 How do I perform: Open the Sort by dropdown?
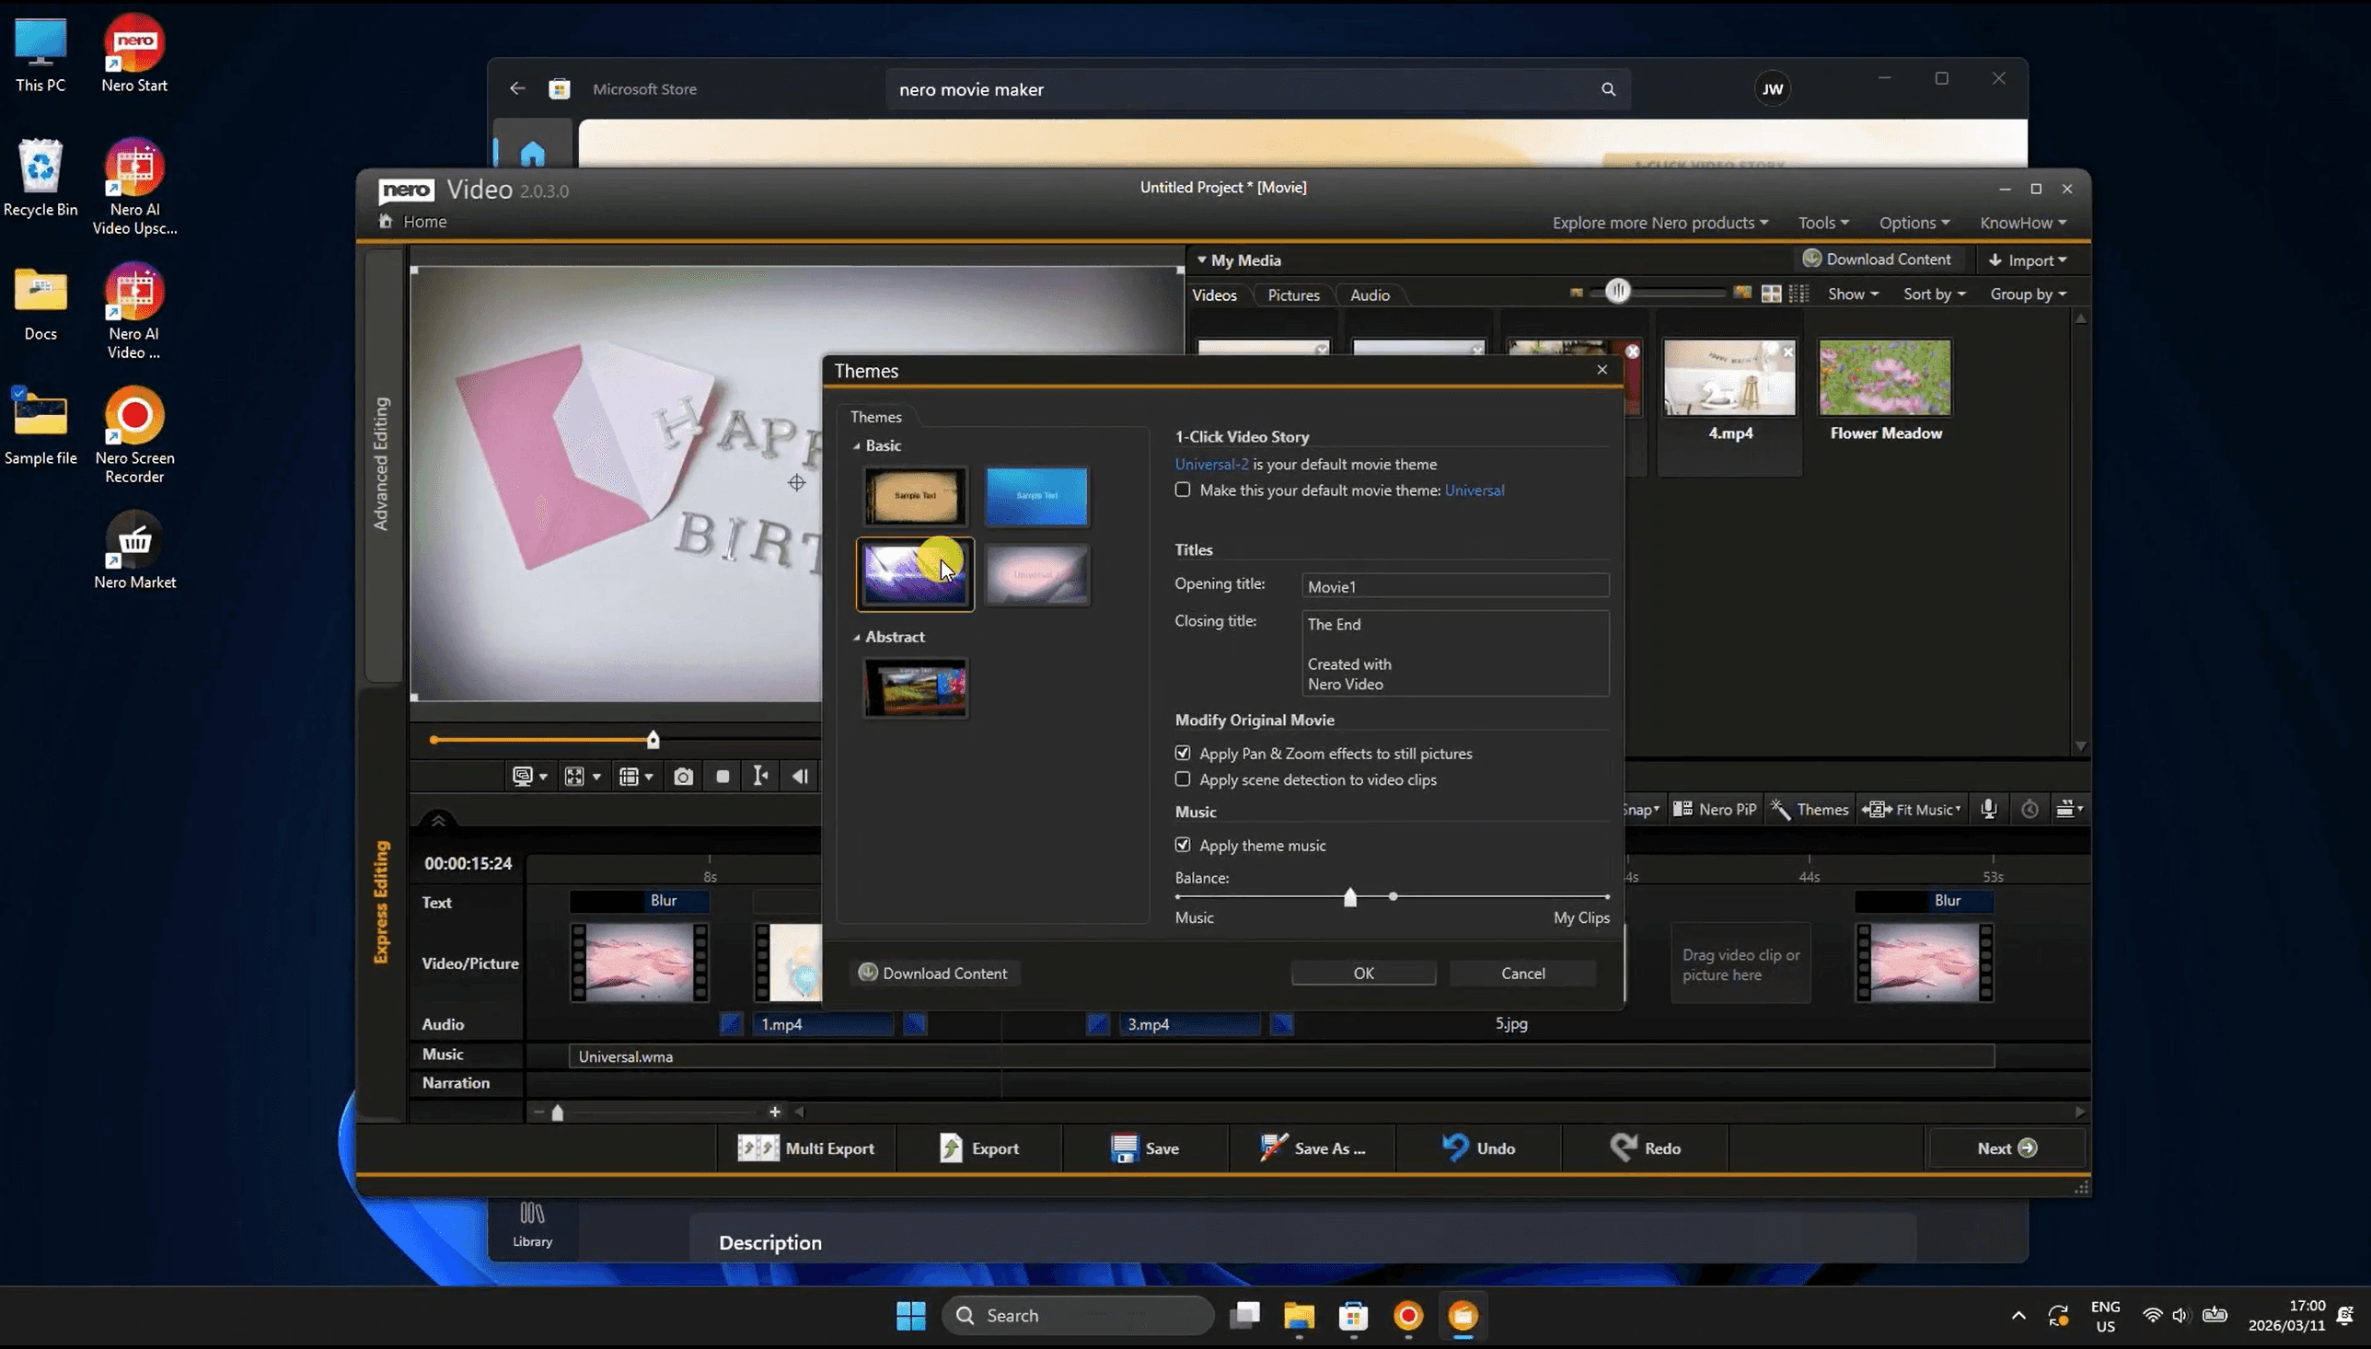[x=1934, y=294]
